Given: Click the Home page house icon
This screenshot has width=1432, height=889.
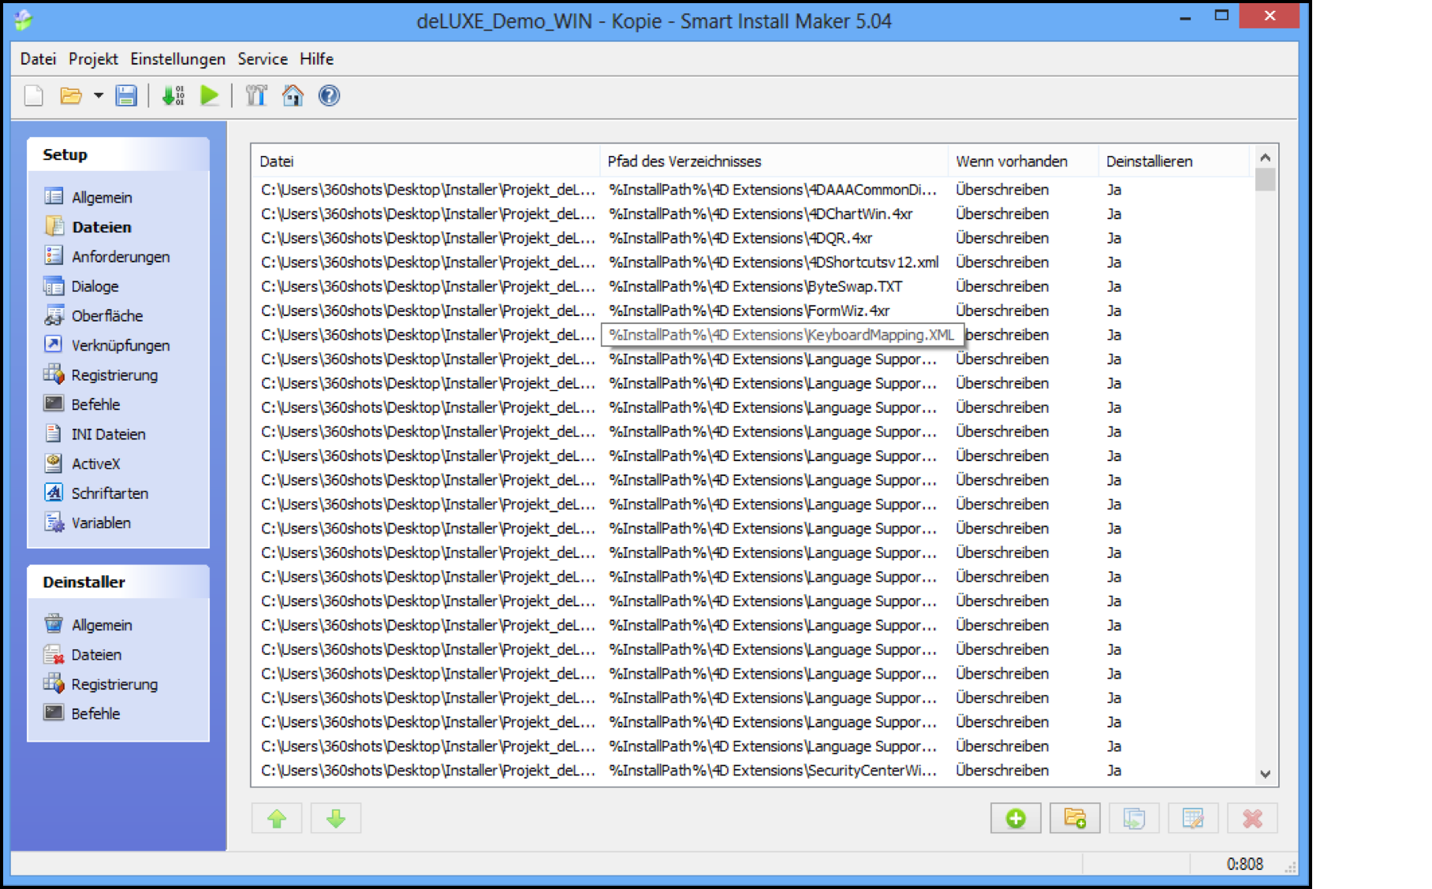Looking at the screenshot, I should tap(293, 96).
